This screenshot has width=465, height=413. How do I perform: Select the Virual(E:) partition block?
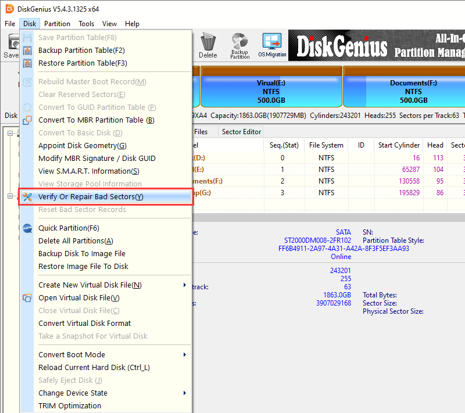pos(271,91)
